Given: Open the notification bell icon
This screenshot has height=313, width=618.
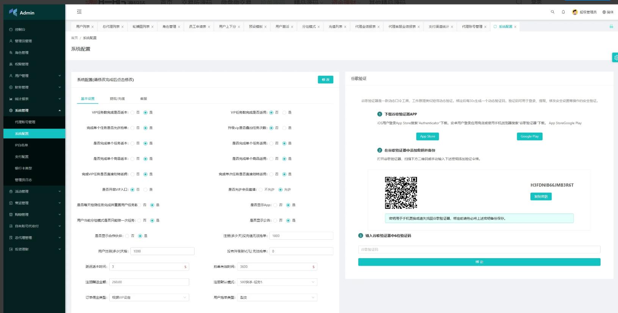Looking at the screenshot, I should [563, 12].
